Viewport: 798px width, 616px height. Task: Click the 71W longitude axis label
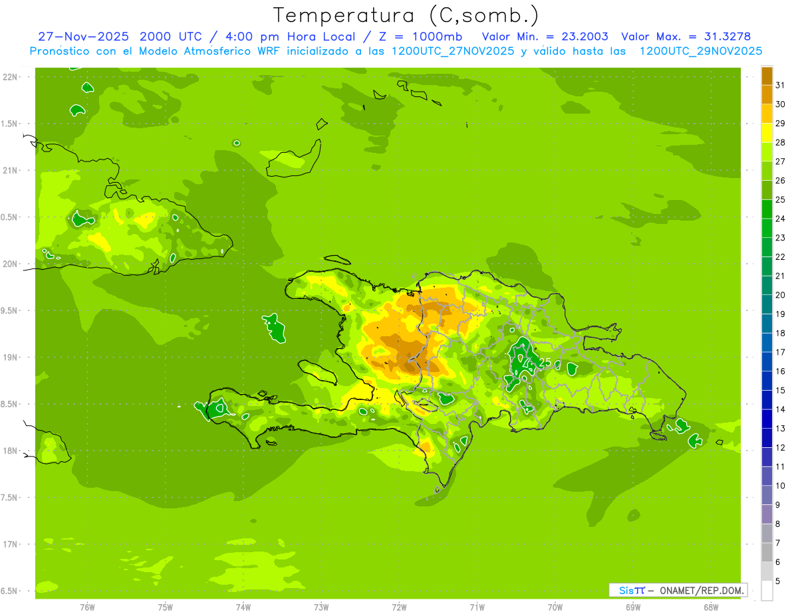[477, 607]
